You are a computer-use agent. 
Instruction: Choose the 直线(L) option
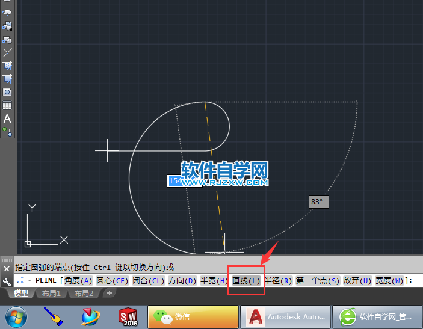click(246, 281)
